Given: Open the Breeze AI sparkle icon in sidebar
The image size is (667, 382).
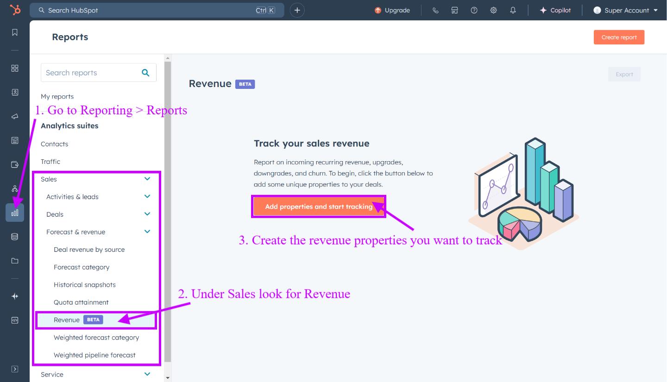Looking at the screenshot, I should coord(15,296).
